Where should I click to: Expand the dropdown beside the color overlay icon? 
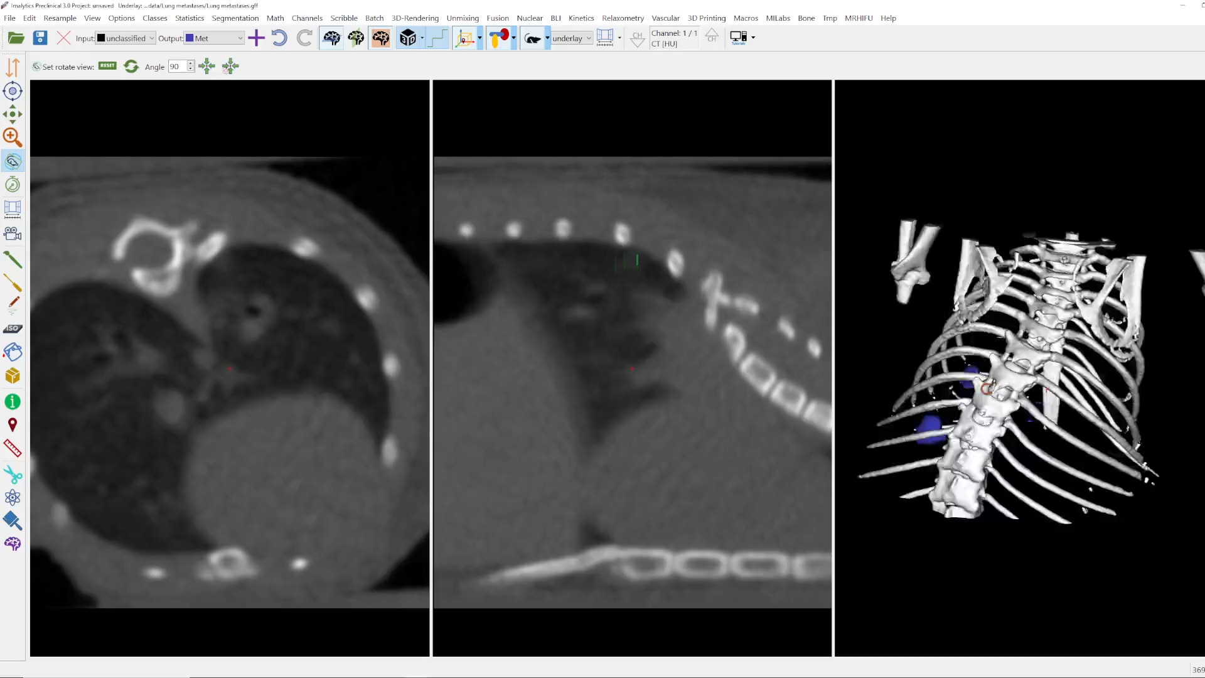[513, 38]
